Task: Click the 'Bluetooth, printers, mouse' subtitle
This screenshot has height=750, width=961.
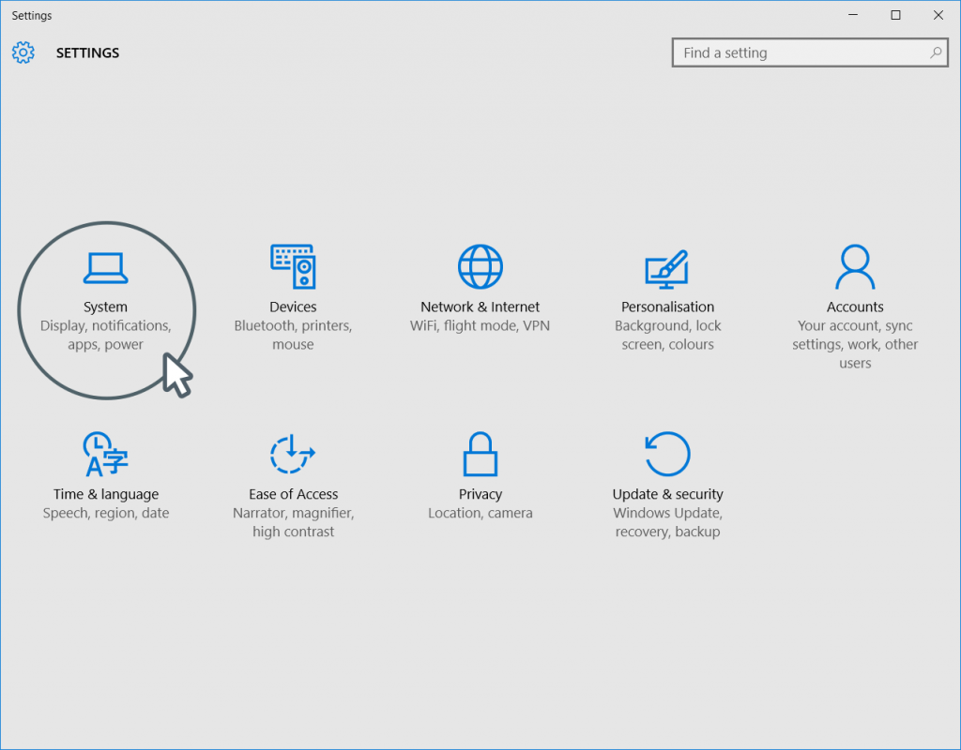Action: tap(293, 335)
